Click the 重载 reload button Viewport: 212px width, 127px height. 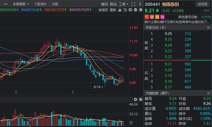113,10
